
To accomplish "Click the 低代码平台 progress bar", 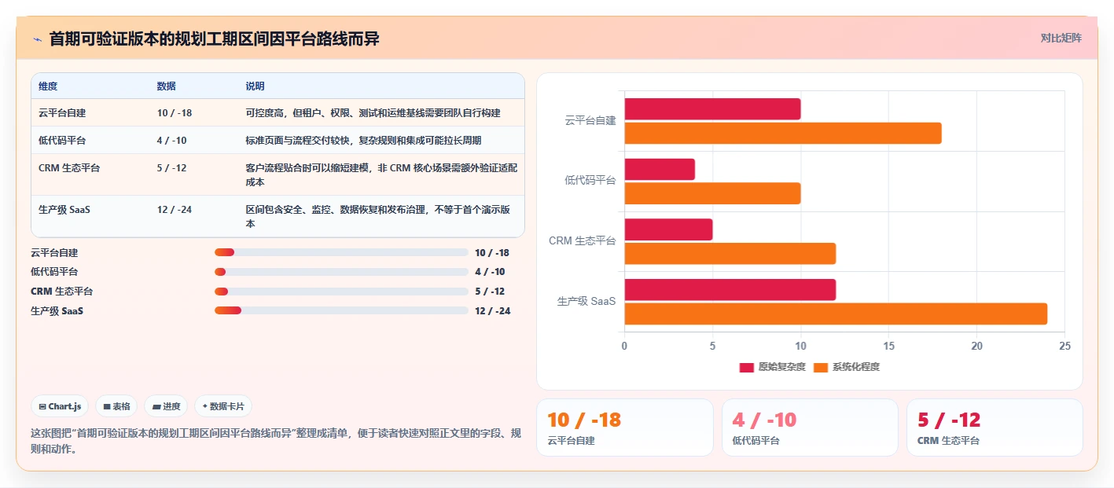I will (341, 272).
